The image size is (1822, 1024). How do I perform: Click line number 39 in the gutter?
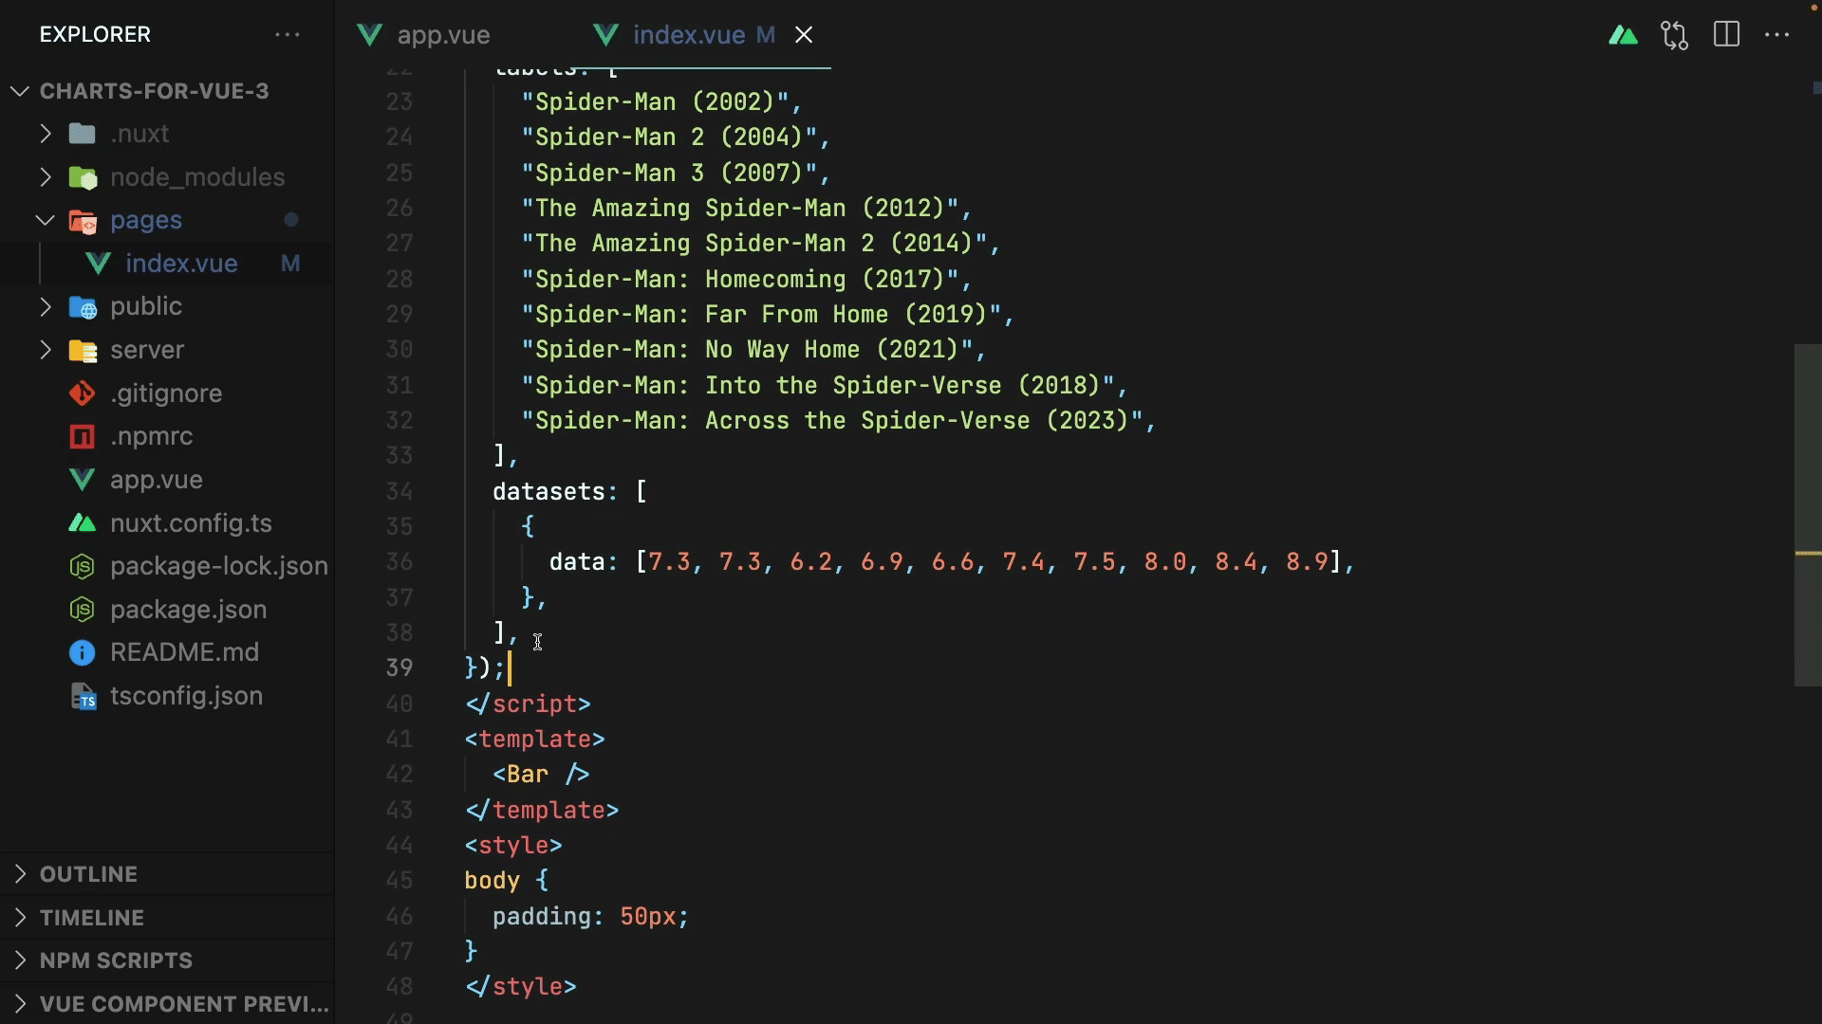point(400,667)
